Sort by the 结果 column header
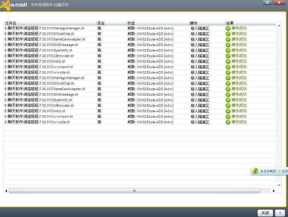This screenshot has height=217, width=288. [251, 23]
